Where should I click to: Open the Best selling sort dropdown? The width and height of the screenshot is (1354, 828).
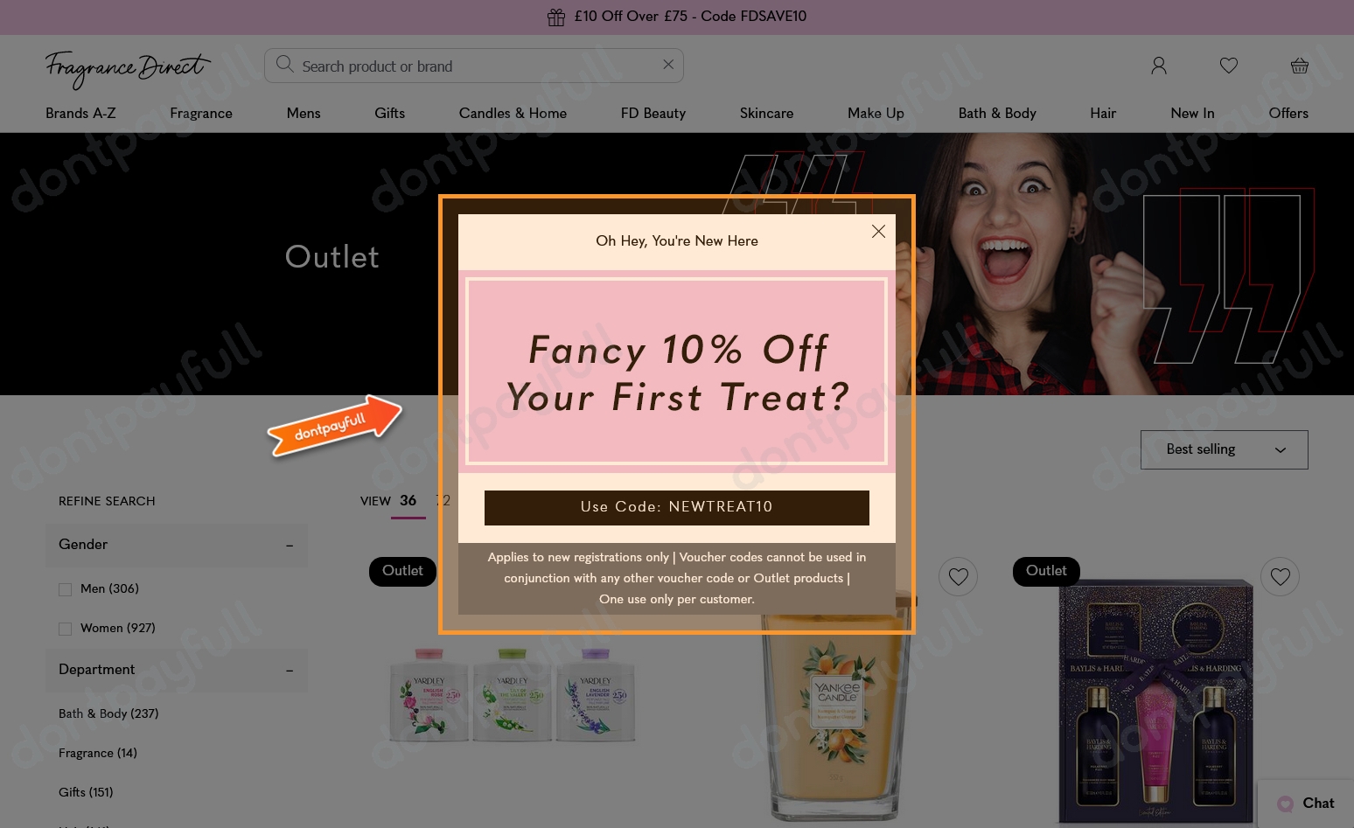pyautogui.click(x=1225, y=449)
